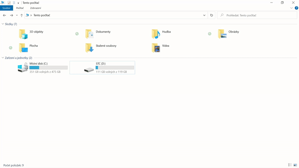Open the Soubor menu
Screen dimensions: 299x168
click(x=6, y=8)
